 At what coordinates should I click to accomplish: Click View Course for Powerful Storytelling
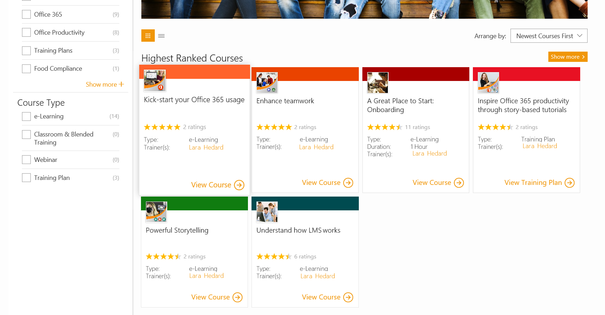click(210, 297)
